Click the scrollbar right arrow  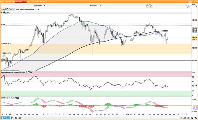click(182, 118)
